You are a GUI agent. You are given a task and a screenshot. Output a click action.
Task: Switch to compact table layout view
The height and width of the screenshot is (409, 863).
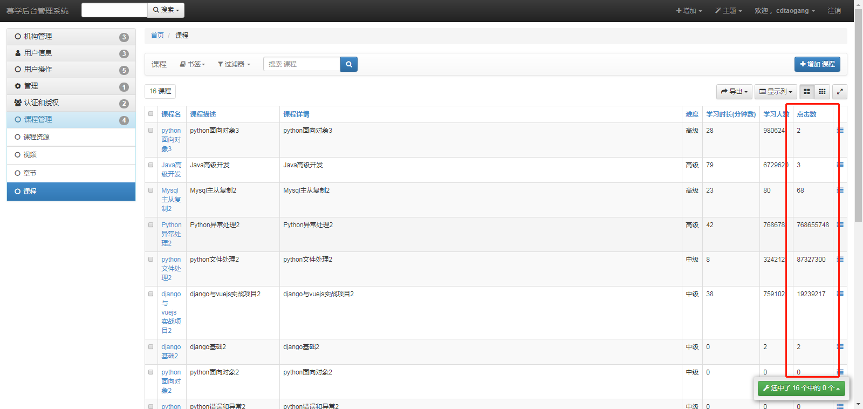(822, 92)
